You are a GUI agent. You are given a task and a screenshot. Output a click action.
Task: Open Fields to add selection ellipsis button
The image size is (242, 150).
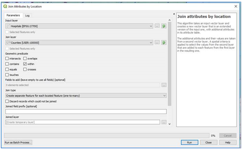(x=164, y=85)
